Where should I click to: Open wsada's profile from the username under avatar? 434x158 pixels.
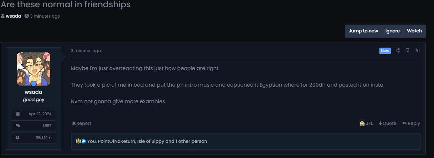click(34, 92)
